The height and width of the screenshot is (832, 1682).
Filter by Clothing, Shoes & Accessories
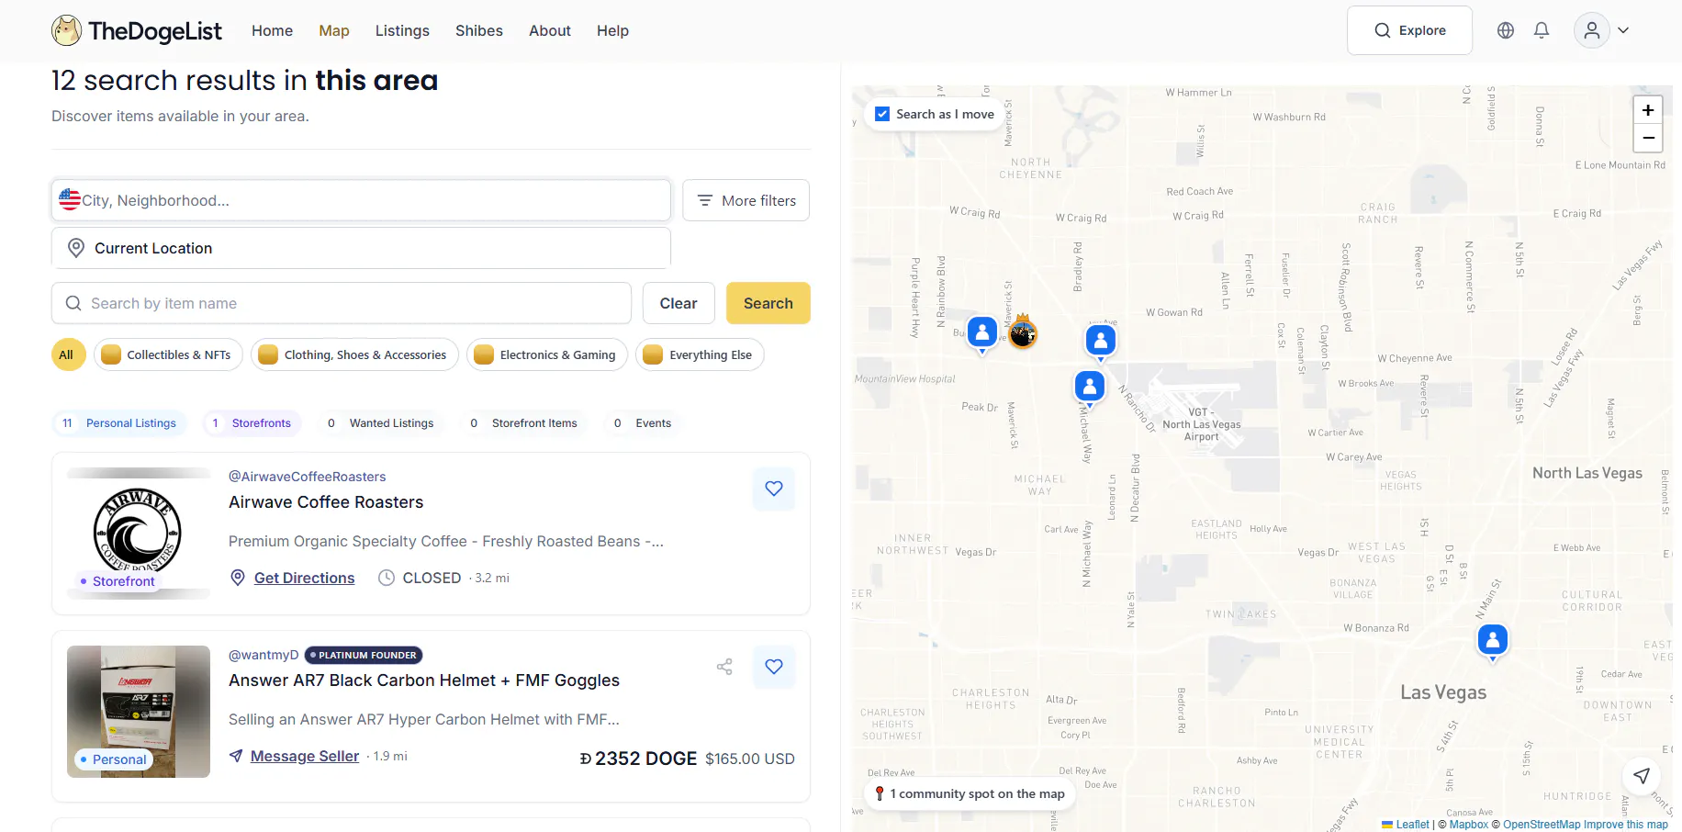[354, 354]
